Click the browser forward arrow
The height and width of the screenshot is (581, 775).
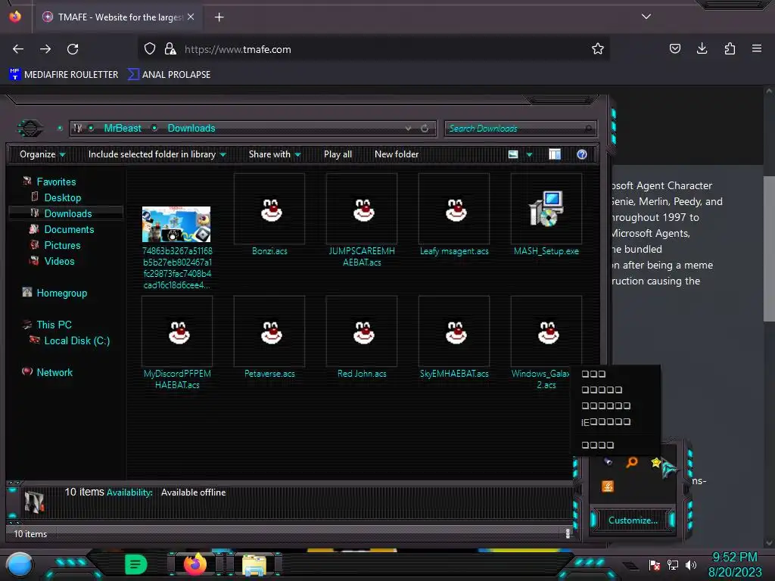[x=45, y=49]
